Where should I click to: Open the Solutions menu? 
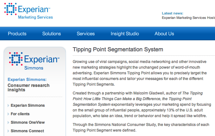click(52, 34)
